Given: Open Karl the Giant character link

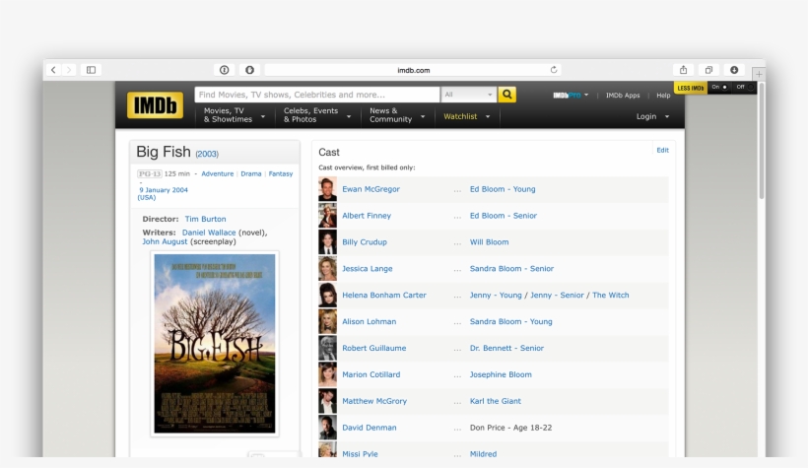Looking at the screenshot, I should pyautogui.click(x=496, y=401).
